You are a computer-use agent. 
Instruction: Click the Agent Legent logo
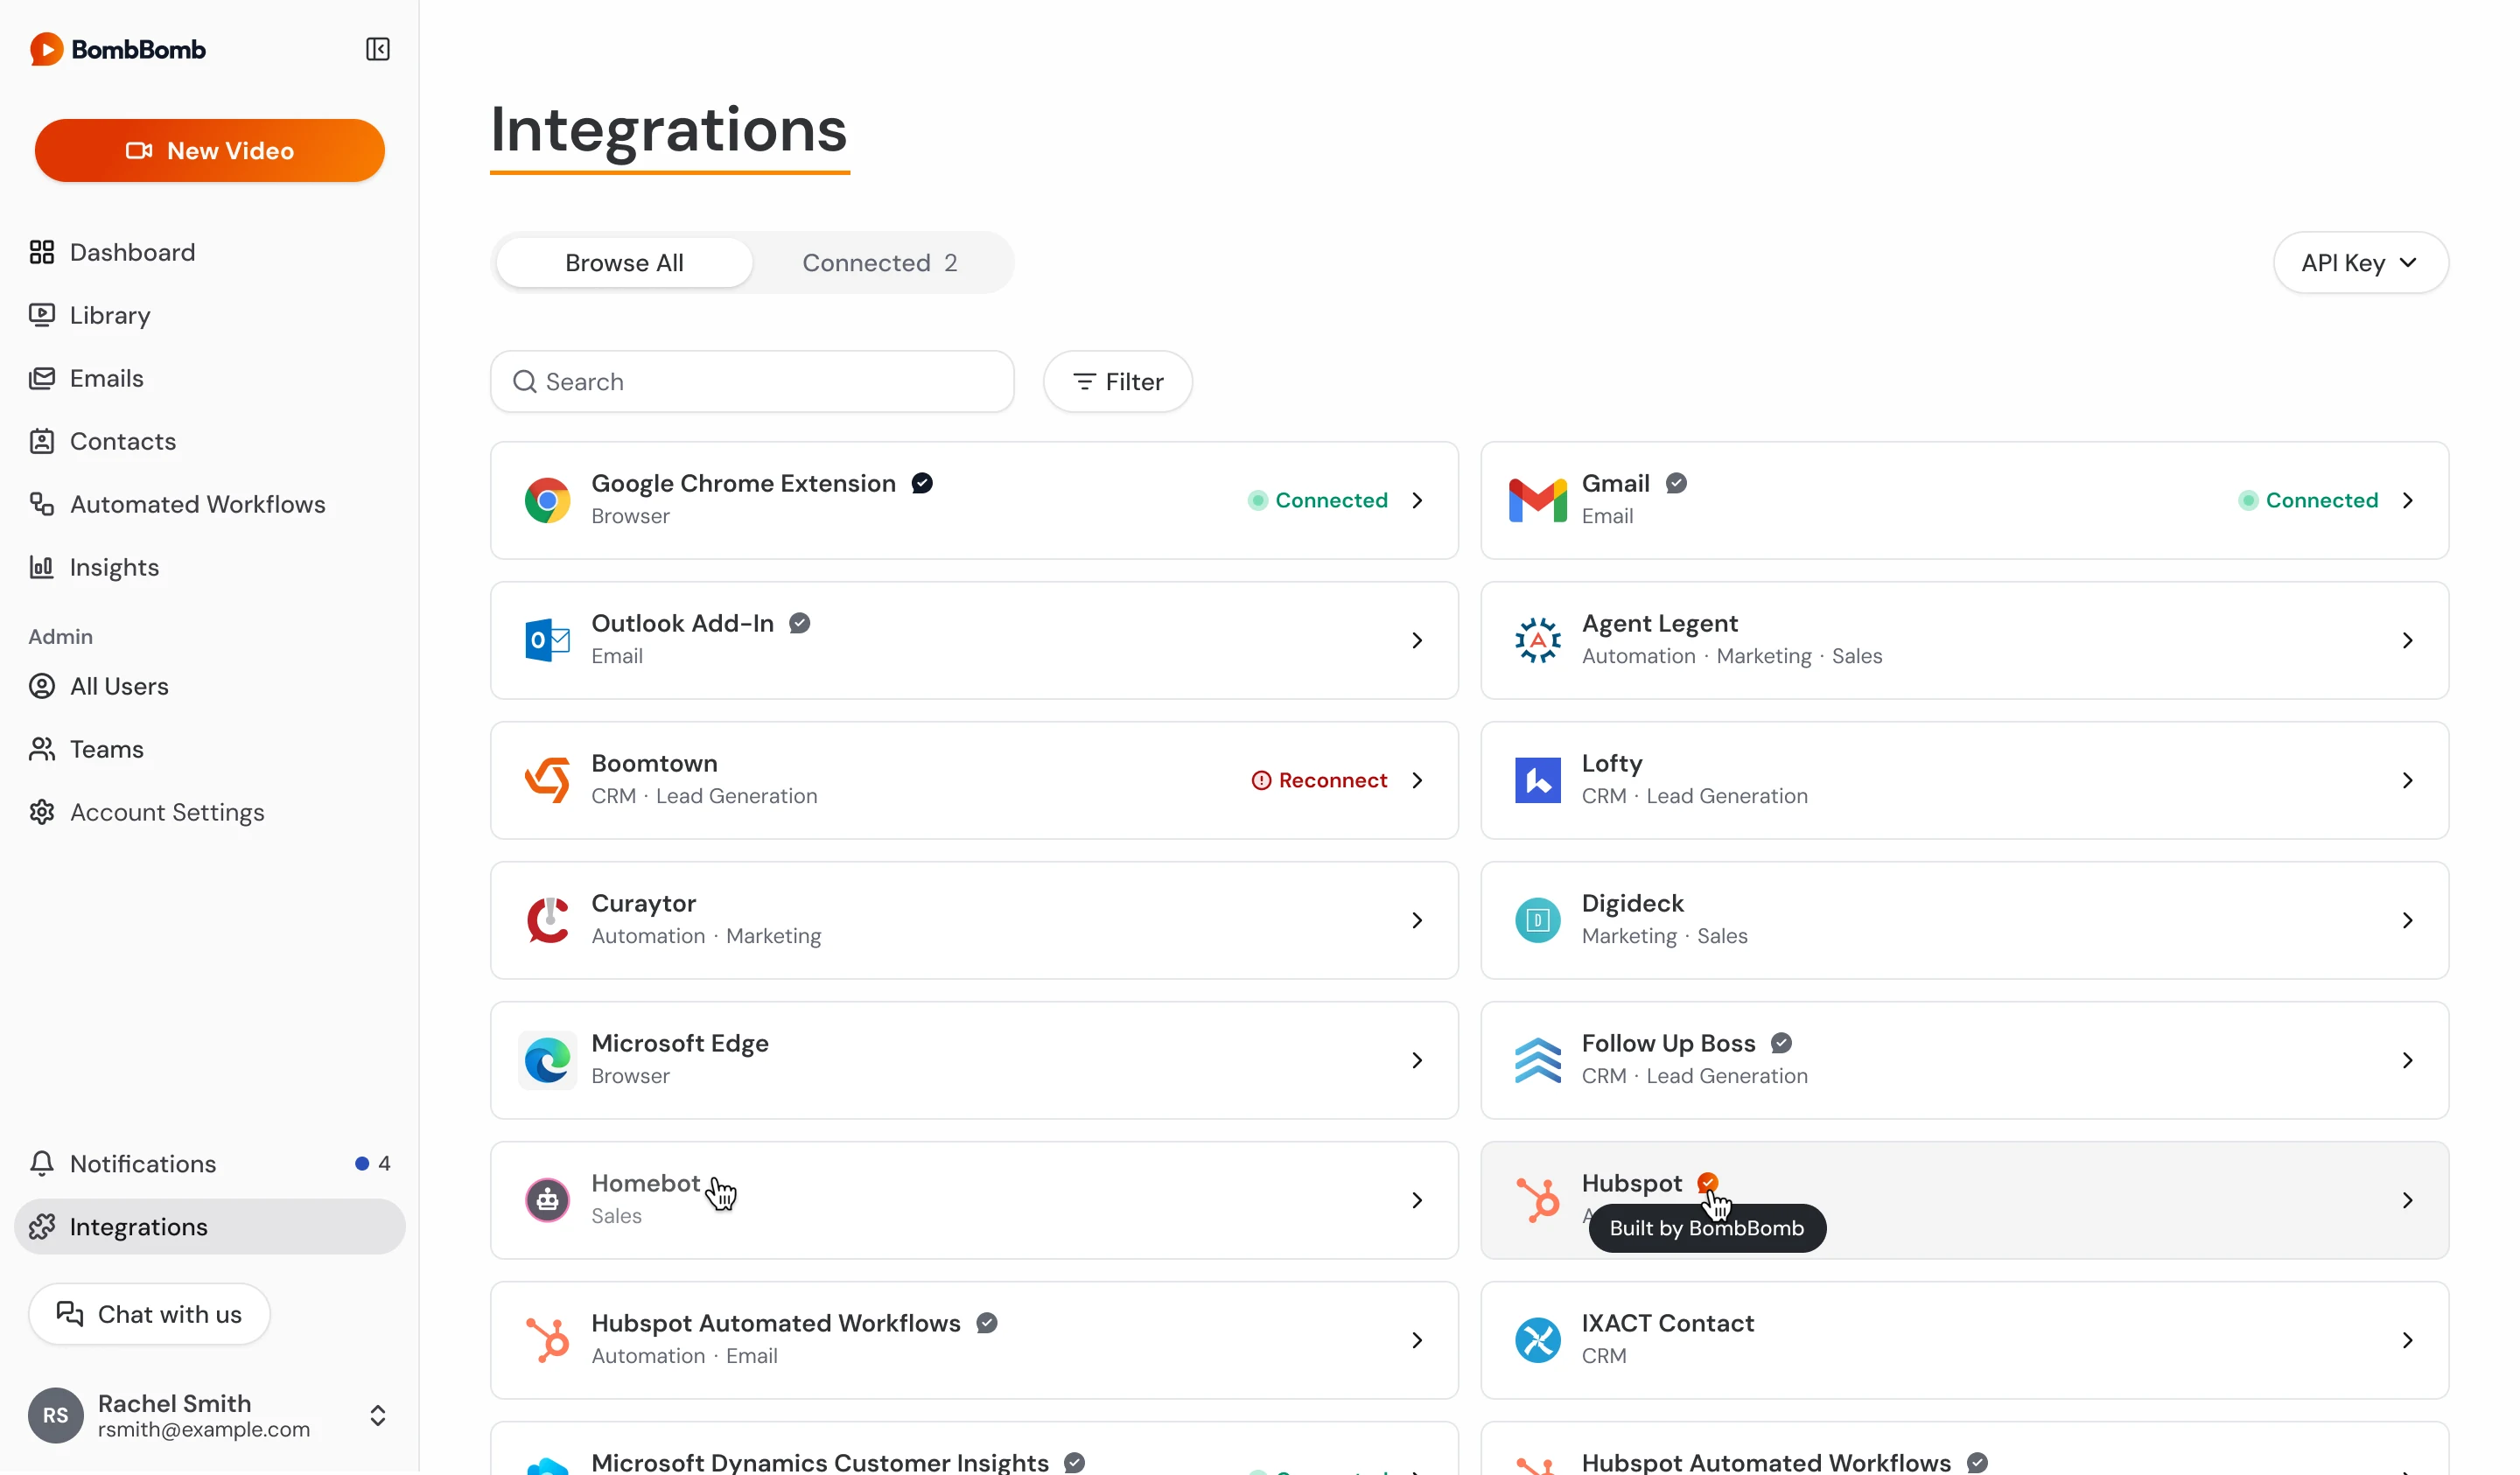(1537, 640)
